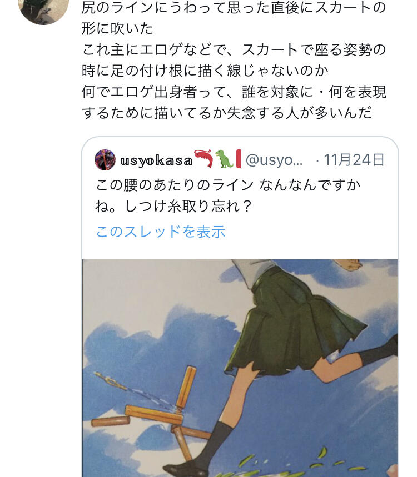417x477 pixels.
Task: Open the usyokasa display name
Action: (x=156, y=160)
